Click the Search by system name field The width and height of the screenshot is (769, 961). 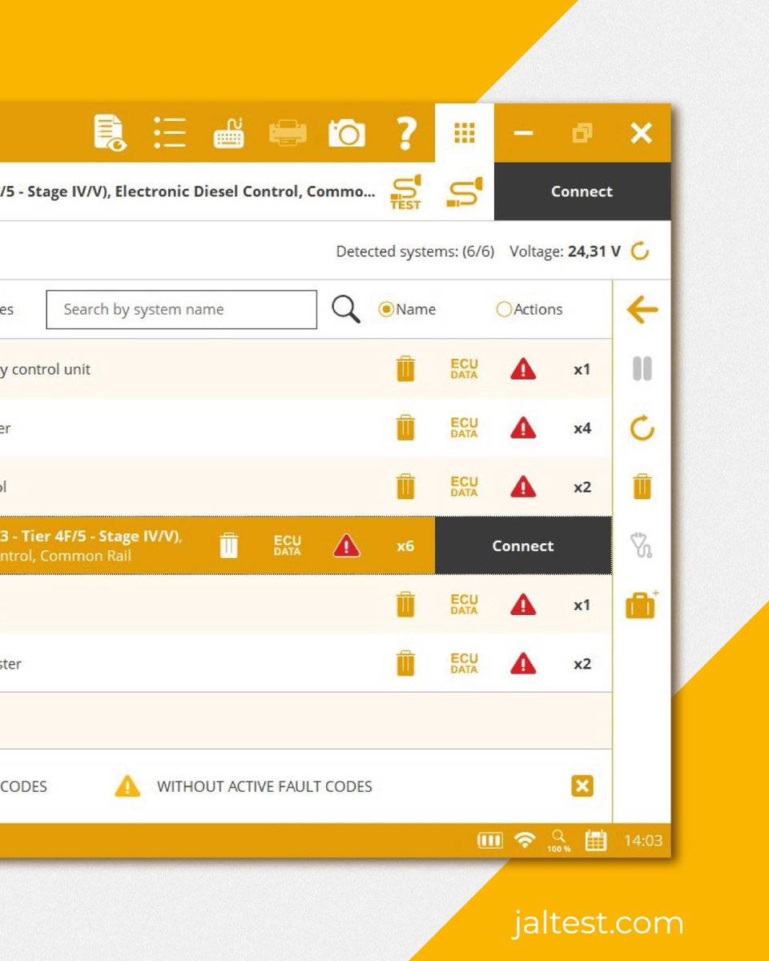(182, 310)
